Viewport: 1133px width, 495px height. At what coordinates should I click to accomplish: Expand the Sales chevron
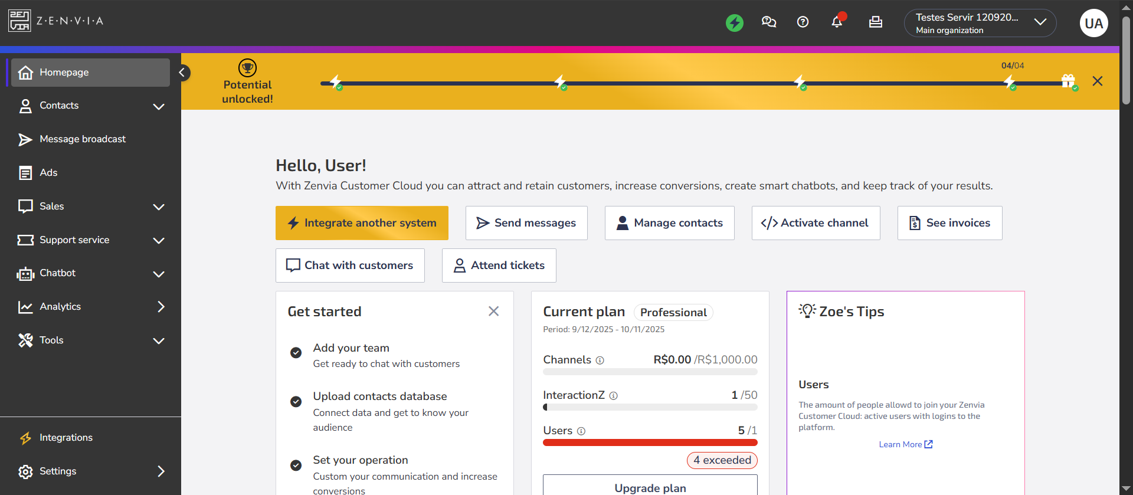[x=159, y=207]
